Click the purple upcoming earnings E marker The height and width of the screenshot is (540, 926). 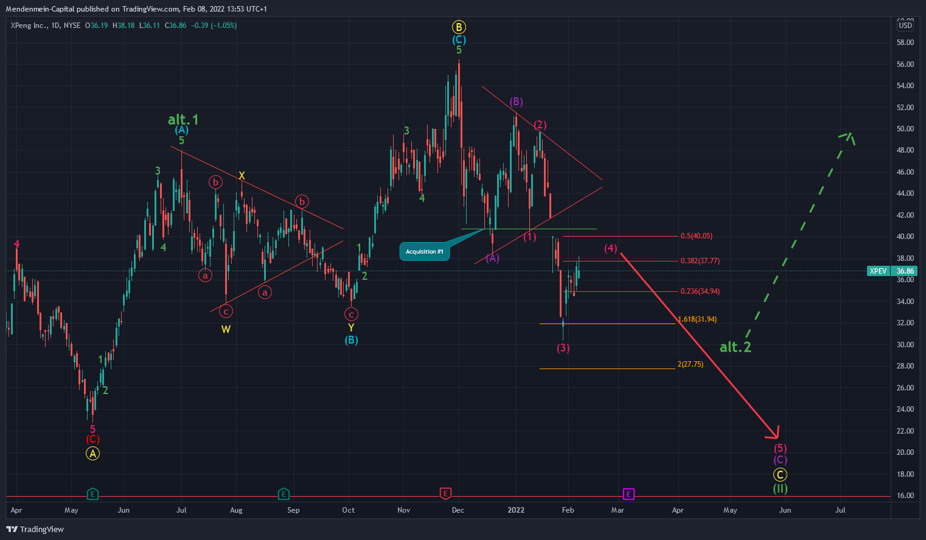coord(629,494)
